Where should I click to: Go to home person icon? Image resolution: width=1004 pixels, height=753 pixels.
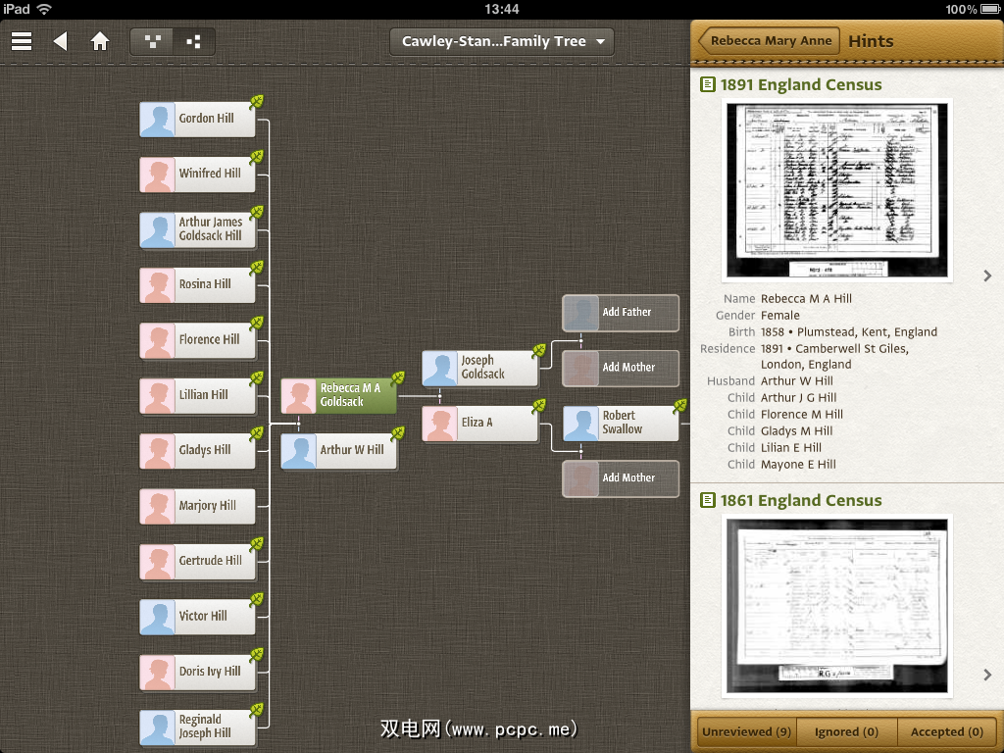coord(100,41)
